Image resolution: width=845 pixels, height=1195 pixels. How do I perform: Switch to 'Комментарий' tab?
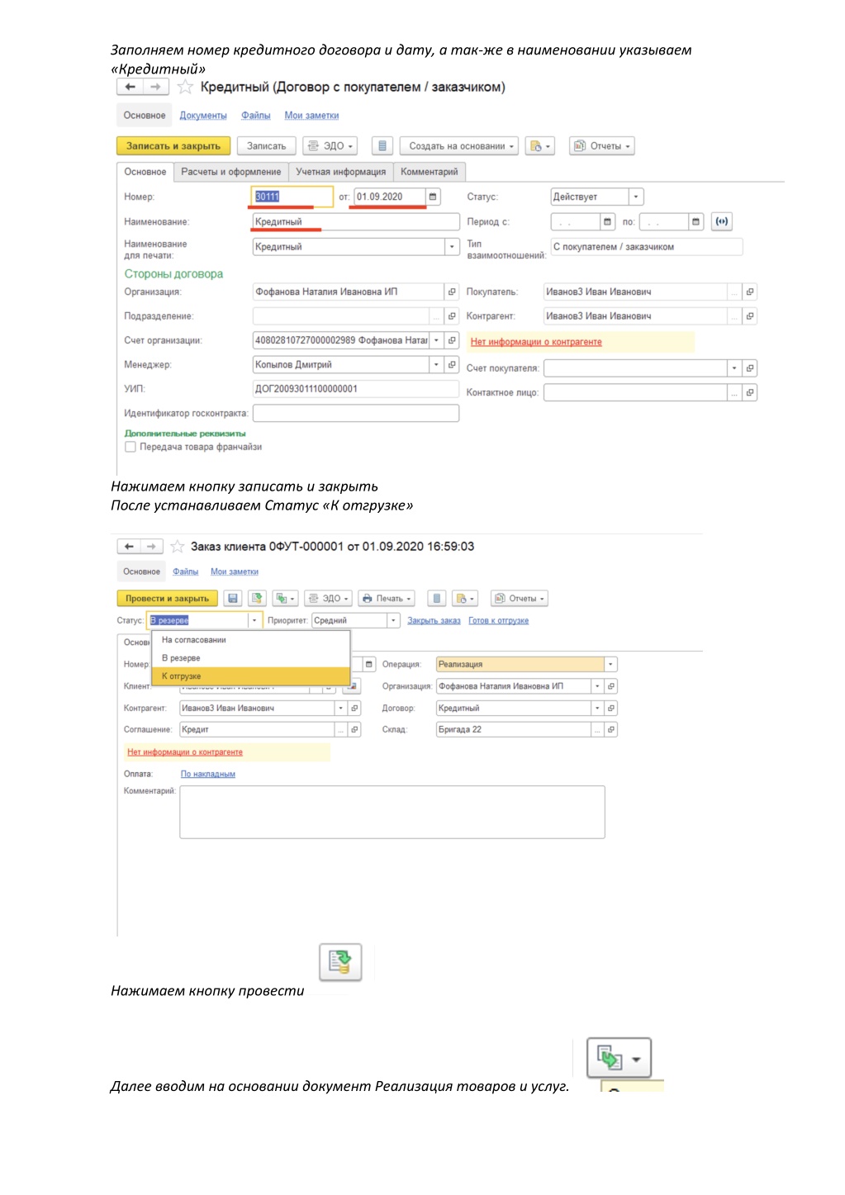(x=430, y=172)
